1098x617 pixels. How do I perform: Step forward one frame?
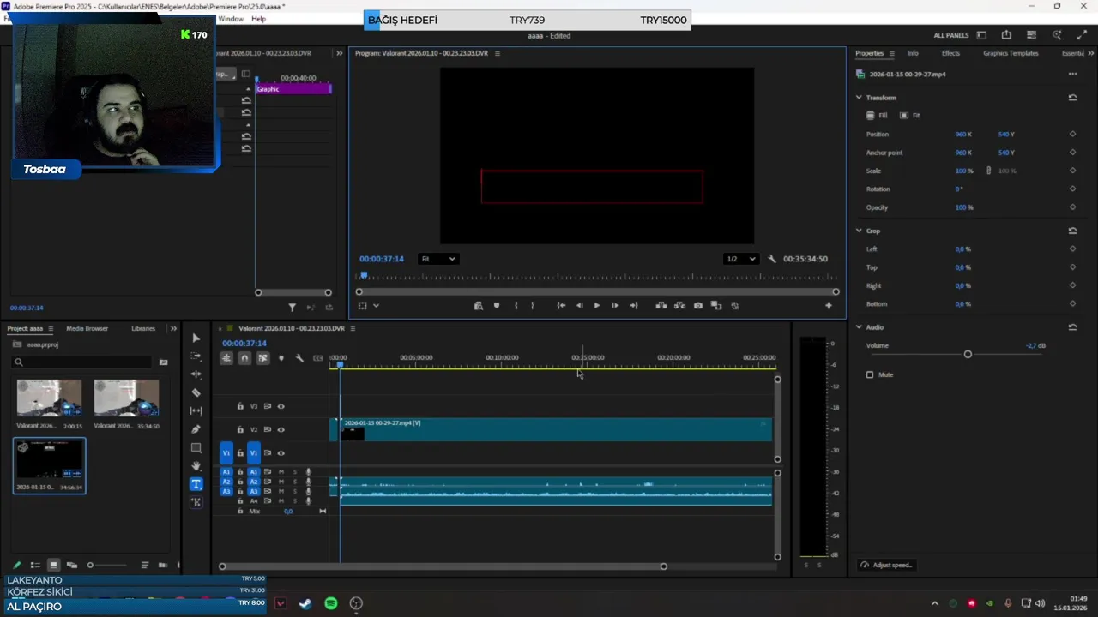615,306
